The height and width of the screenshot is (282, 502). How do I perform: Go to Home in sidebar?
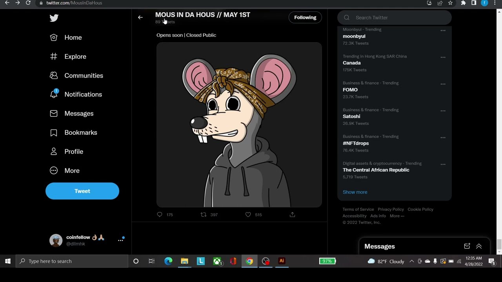[66, 38]
